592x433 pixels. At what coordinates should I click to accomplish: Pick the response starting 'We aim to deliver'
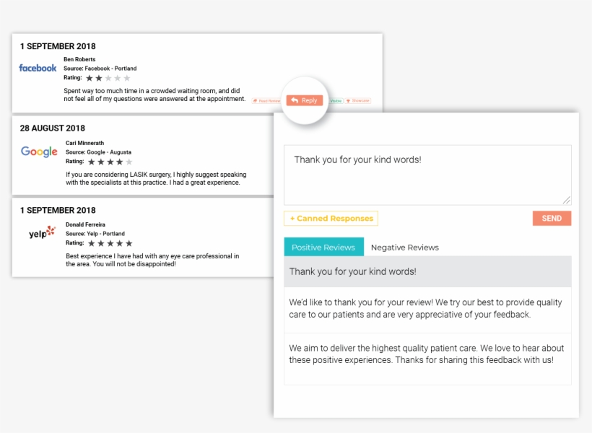tap(427, 354)
